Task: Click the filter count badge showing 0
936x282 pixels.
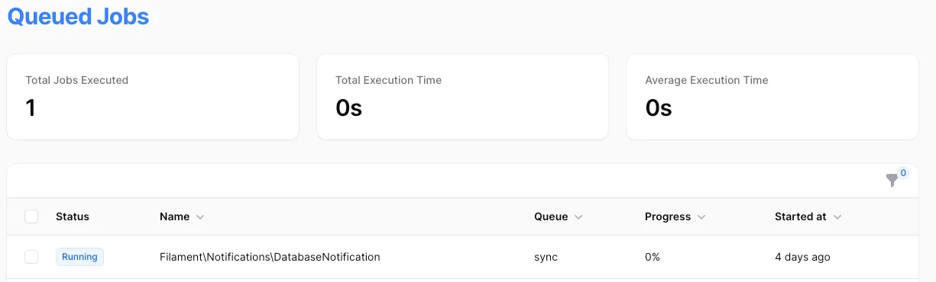Action: tap(903, 173)
